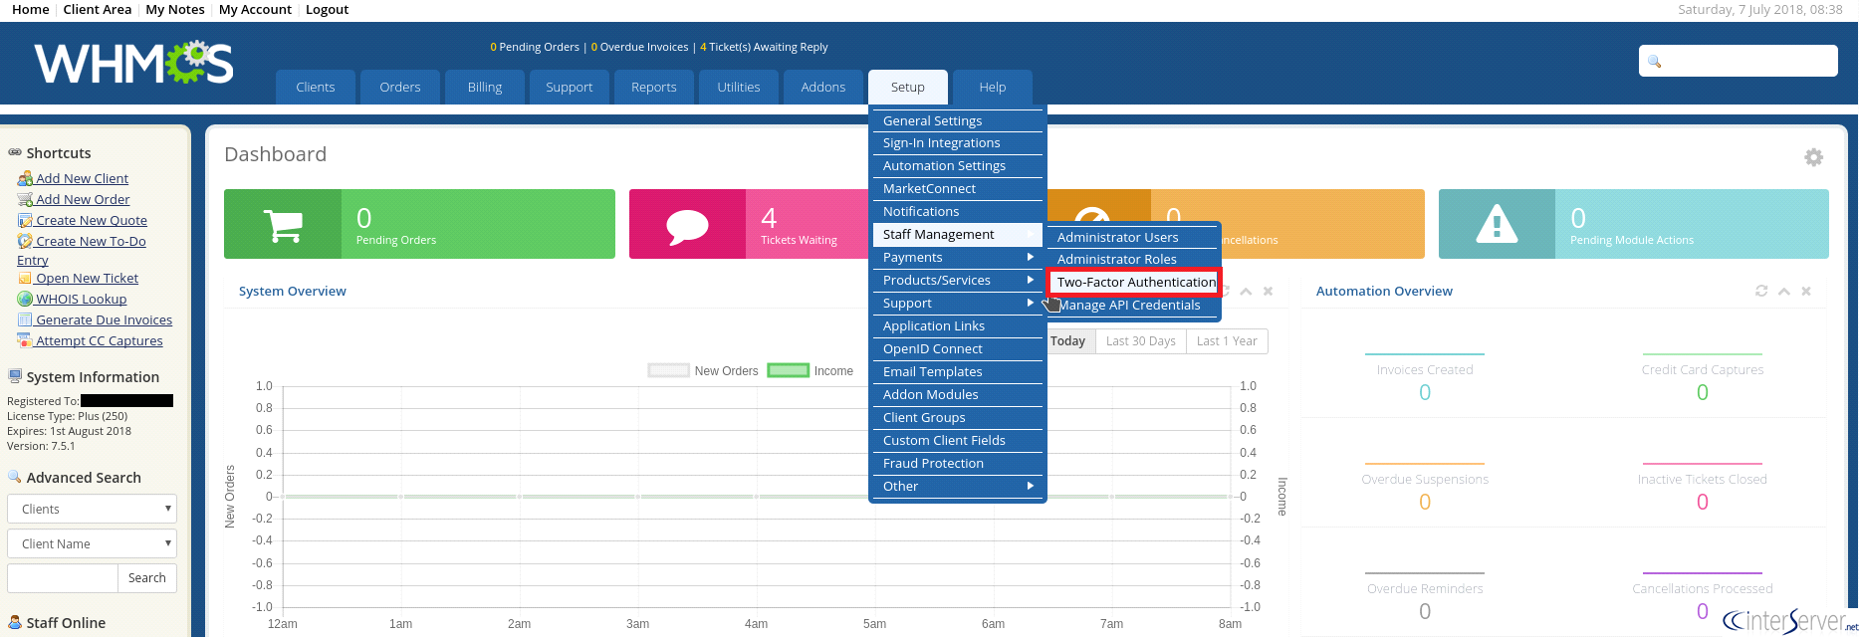Click the Add New Client icon

pyautogui.click(x=25, y=179)
